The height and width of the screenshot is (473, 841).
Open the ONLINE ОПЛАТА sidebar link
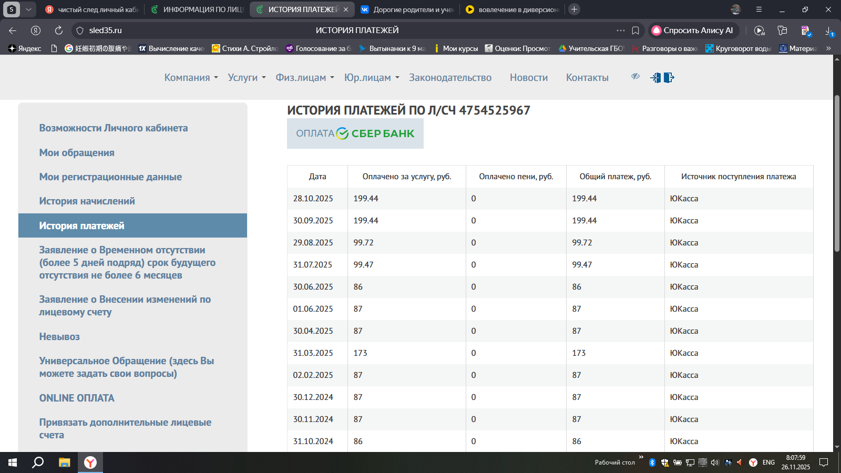tap(77, 398)
